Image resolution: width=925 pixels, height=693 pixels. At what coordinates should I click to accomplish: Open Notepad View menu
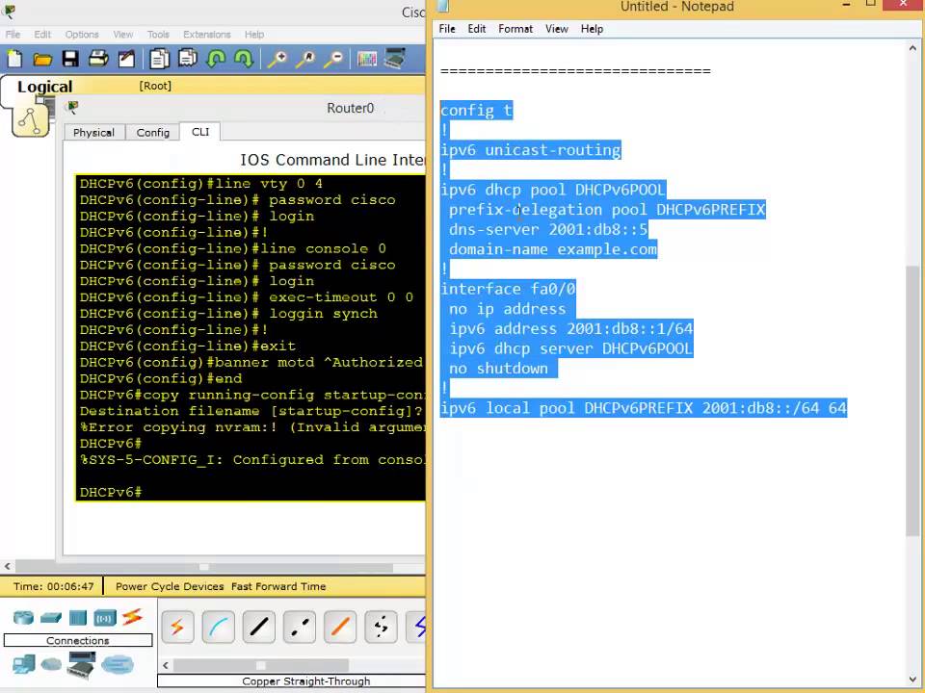point(557,29)
